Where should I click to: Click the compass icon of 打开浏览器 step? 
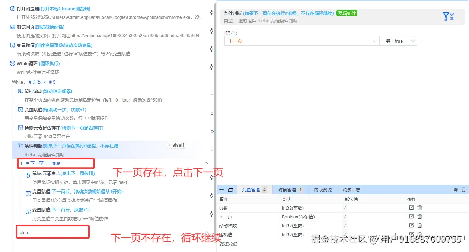click(13, 9)
